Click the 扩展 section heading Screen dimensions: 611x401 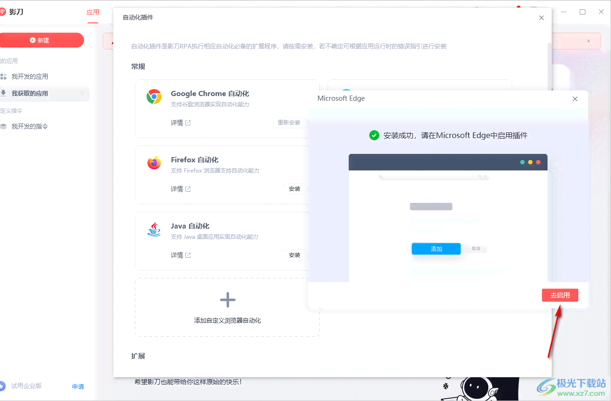(x=138, y=356)
